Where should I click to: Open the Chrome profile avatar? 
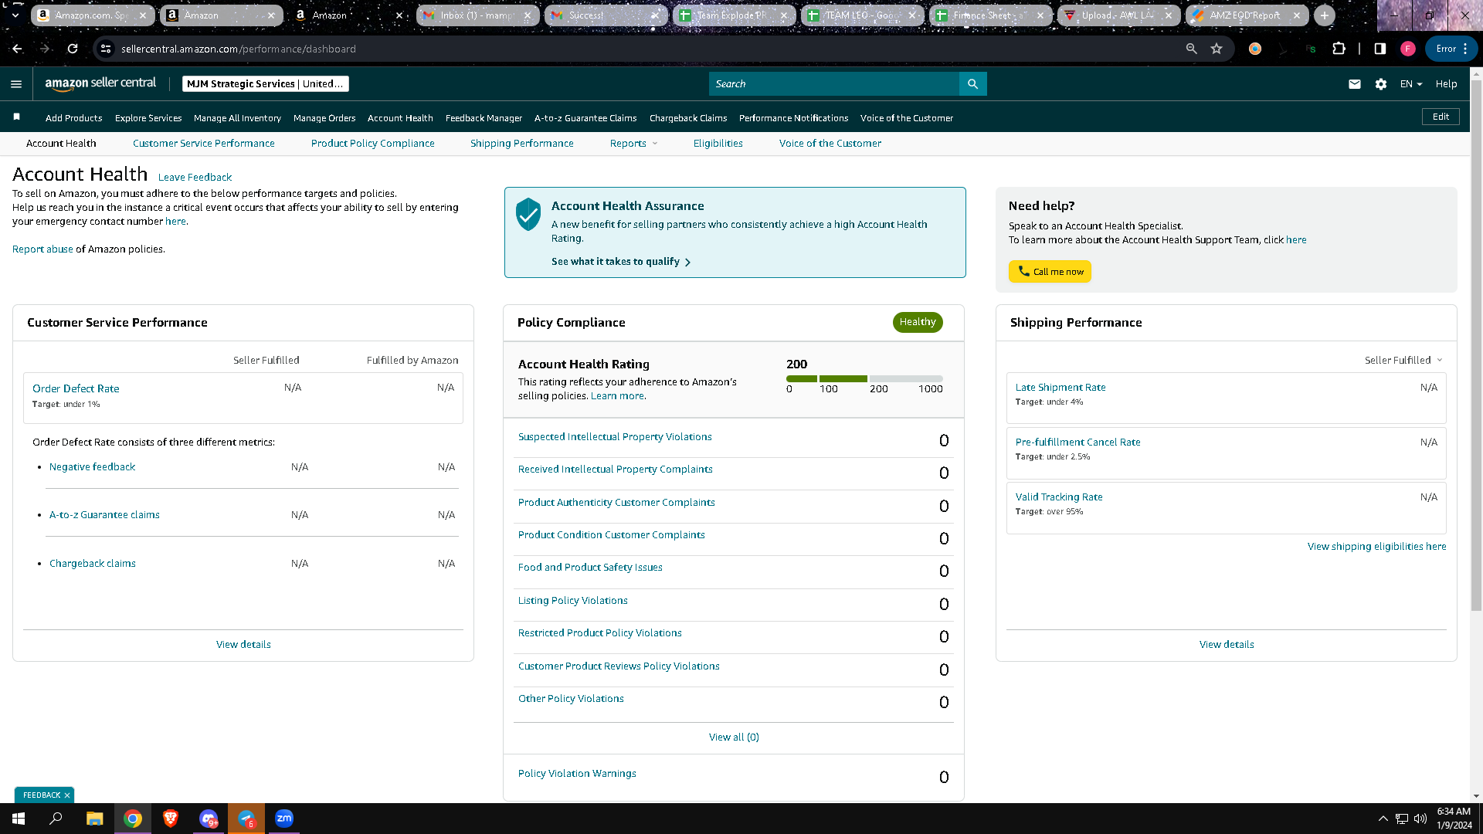1408,49
